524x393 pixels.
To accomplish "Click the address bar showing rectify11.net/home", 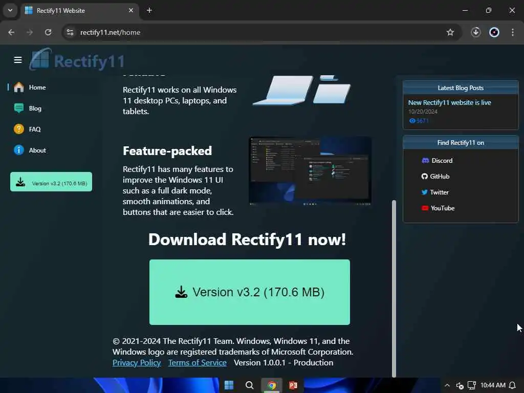I will click(x=261, y=32).
